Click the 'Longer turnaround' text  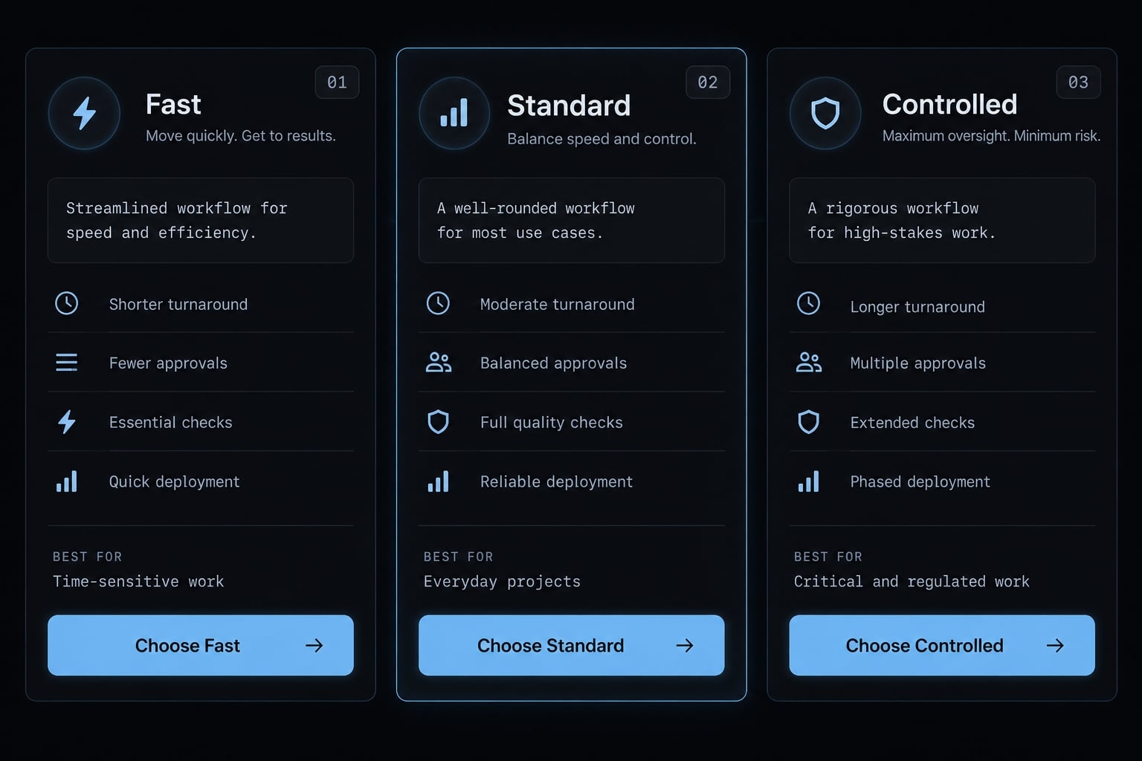[917, 307]
